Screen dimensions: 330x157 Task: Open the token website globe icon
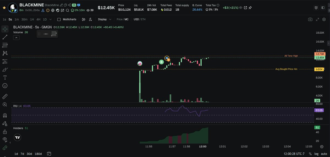[53, 10]
